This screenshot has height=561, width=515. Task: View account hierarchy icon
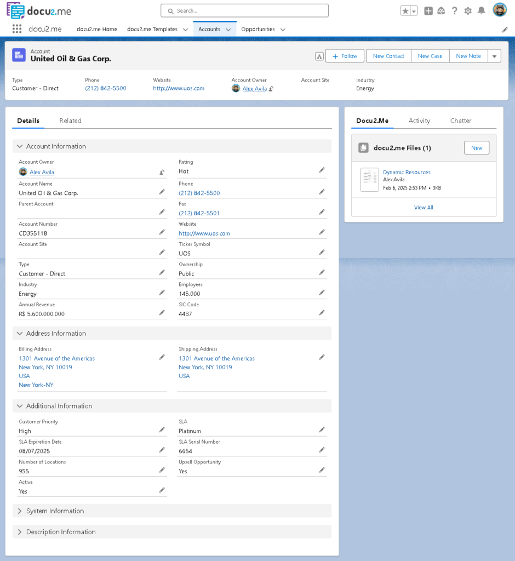coord(319,56)
